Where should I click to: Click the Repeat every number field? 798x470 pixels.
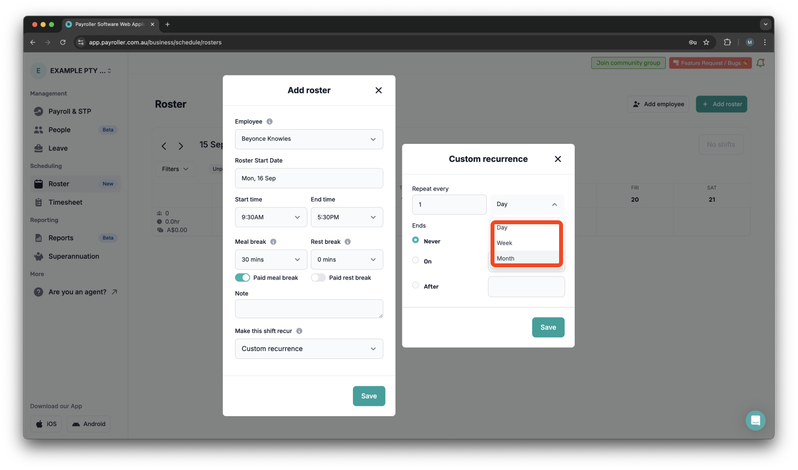pyautogui.click(x=449, y=205)
